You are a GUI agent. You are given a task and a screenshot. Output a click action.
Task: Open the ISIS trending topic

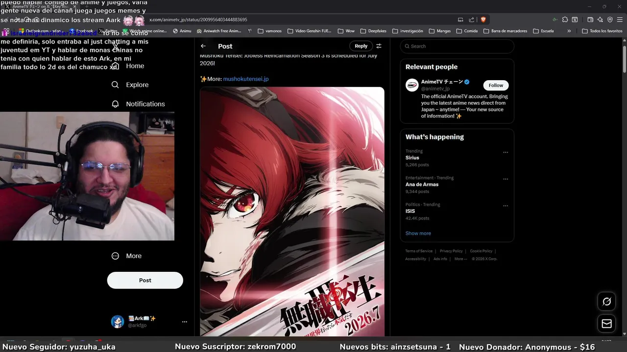[x=410, y=211]
